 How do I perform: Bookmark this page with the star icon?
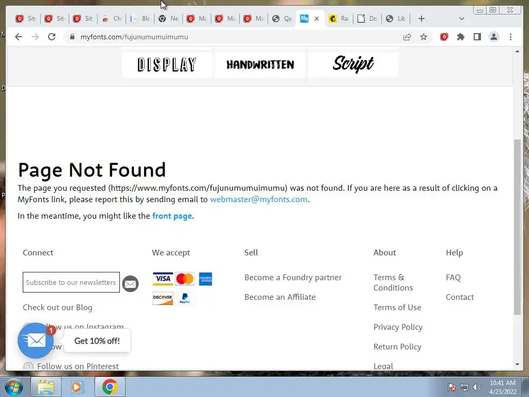pyautogui.click(x=424, y=37)
